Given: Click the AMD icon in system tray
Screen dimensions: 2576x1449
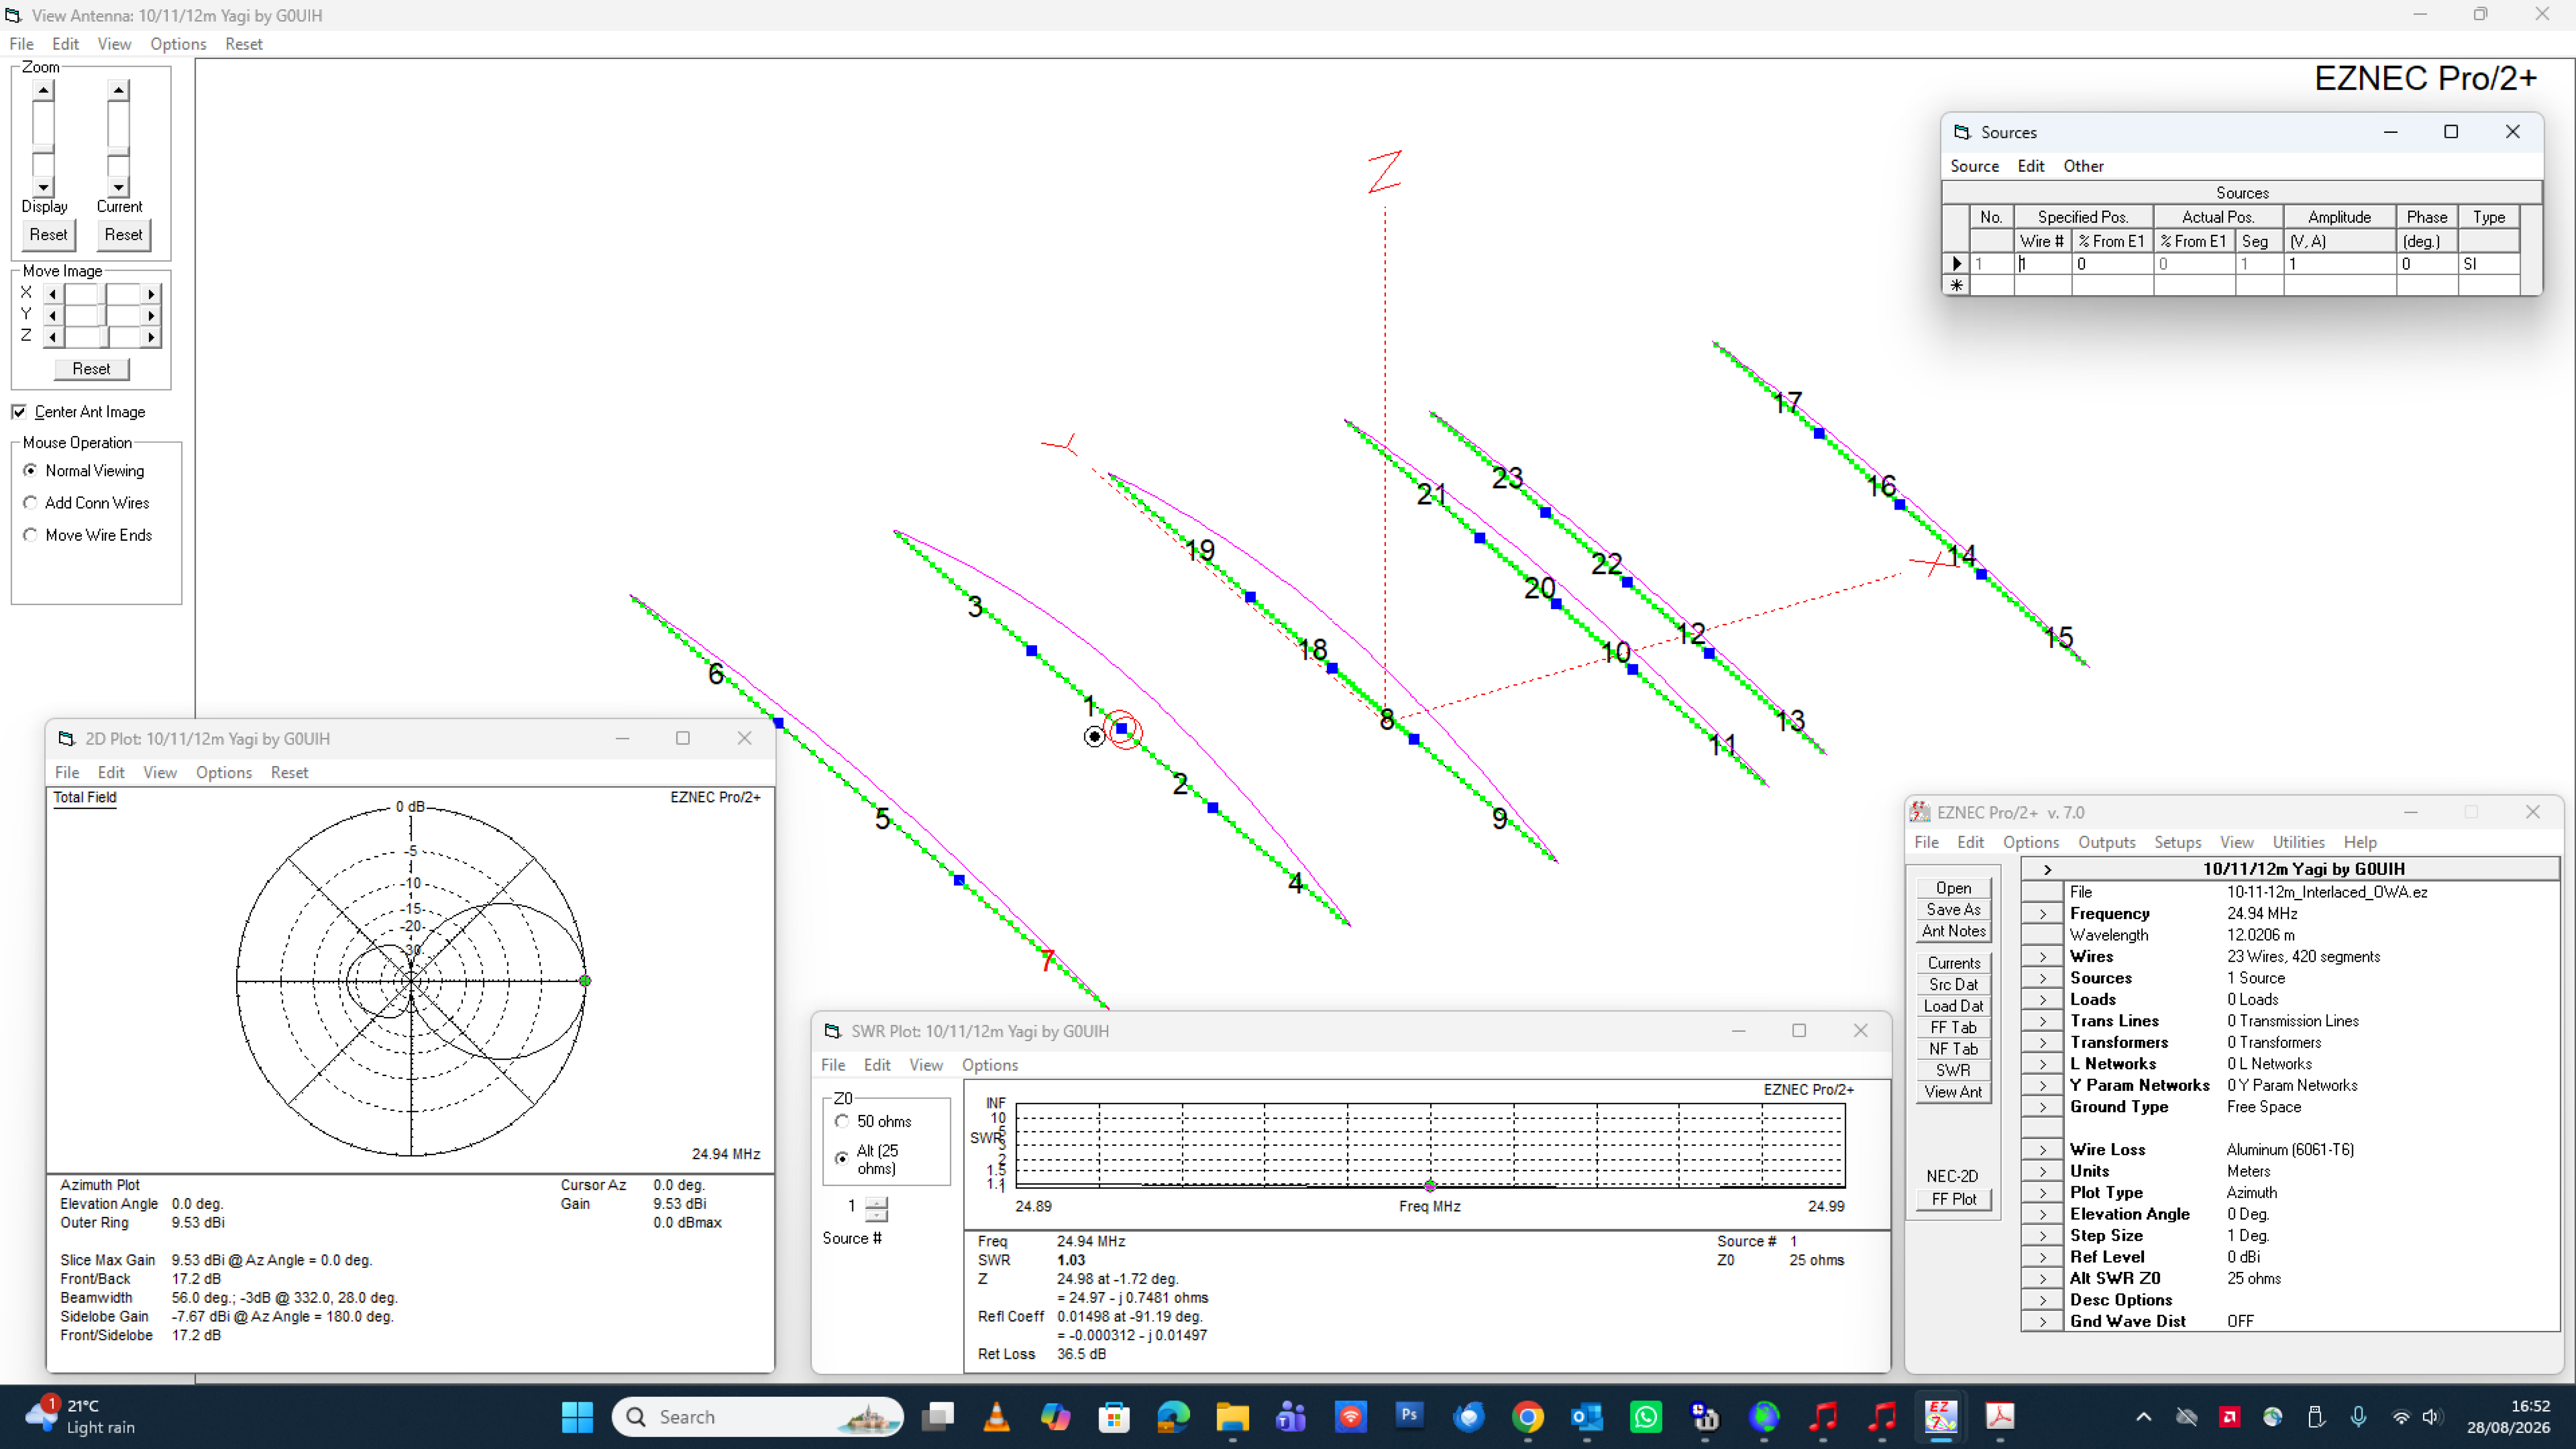Looking at the screenshot, I should (2229, 1416).
